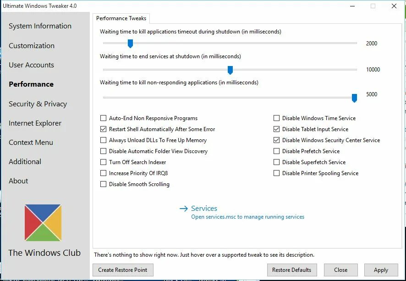Click the non-responding applications slider handle
The width and height of the screenshot is (406, 281).
point(355,98)
